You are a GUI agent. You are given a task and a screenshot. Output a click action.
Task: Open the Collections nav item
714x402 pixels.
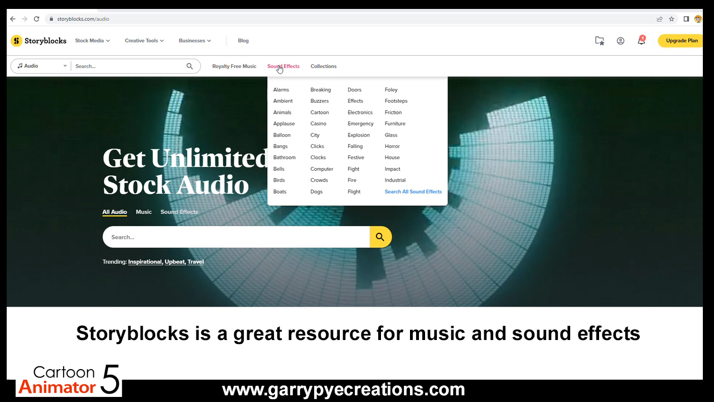click(324, 66)
